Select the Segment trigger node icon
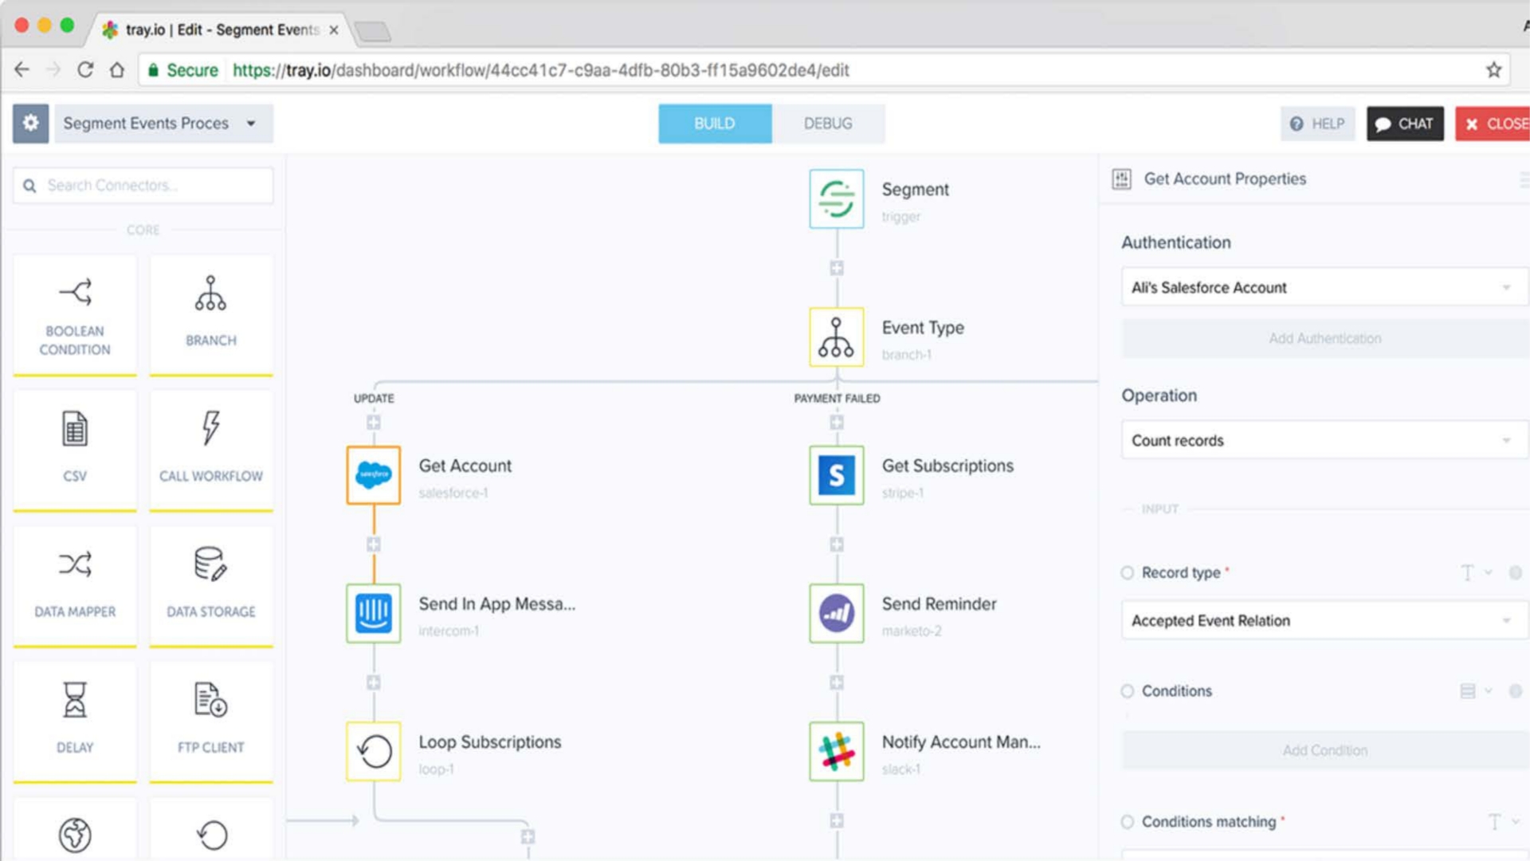Viewport: 1530px width, 861px height. [836, 199]
